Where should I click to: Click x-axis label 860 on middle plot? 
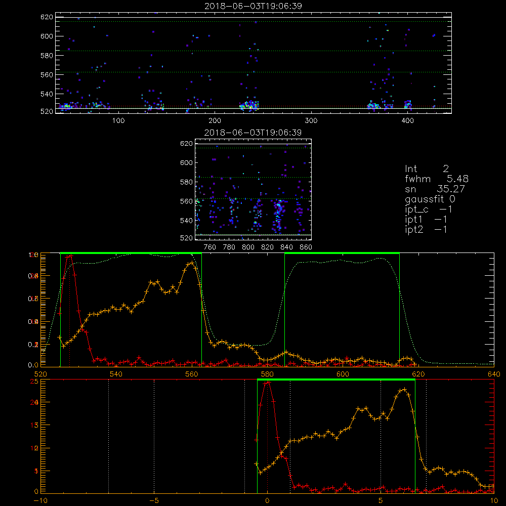pyautogui.click(x=306, y=247)
